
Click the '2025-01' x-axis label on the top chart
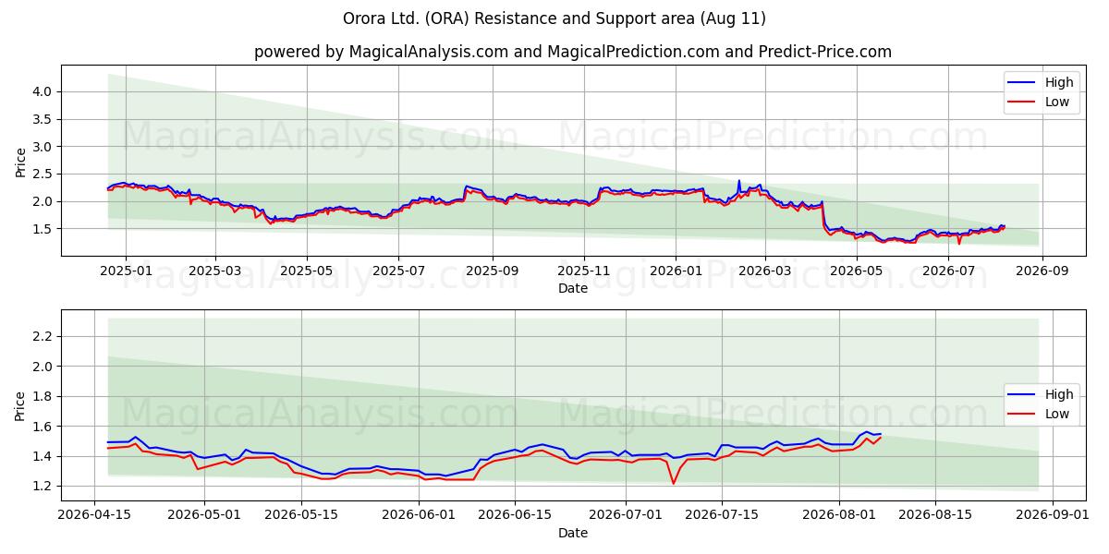(125, 271)
